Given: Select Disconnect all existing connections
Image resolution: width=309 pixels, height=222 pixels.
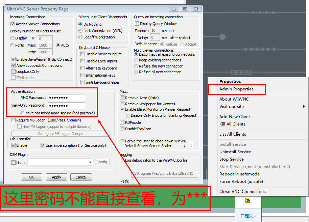Looking at the screenshot, I should click(x=136, y=54).
